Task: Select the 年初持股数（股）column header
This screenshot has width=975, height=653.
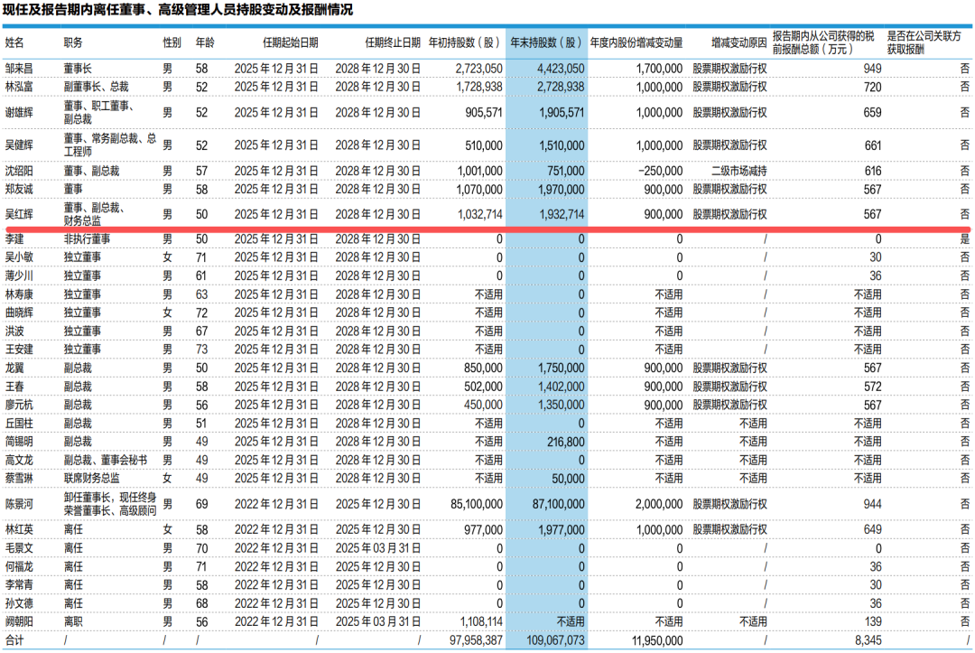Action: tap(465, 43)
